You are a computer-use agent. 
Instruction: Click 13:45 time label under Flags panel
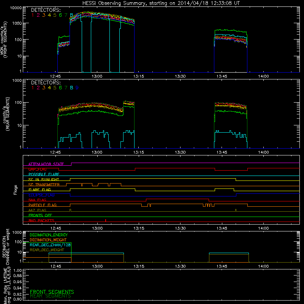(x=222, y=228)
